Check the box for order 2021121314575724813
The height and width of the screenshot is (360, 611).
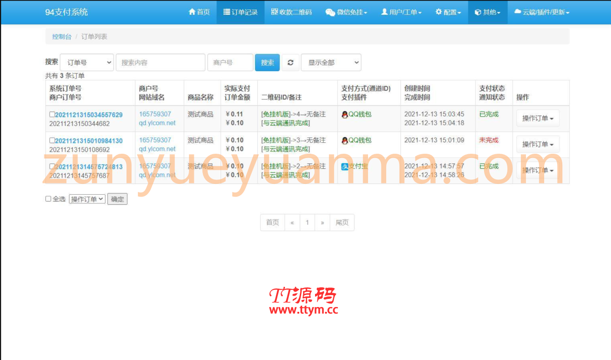coord(52,167)
